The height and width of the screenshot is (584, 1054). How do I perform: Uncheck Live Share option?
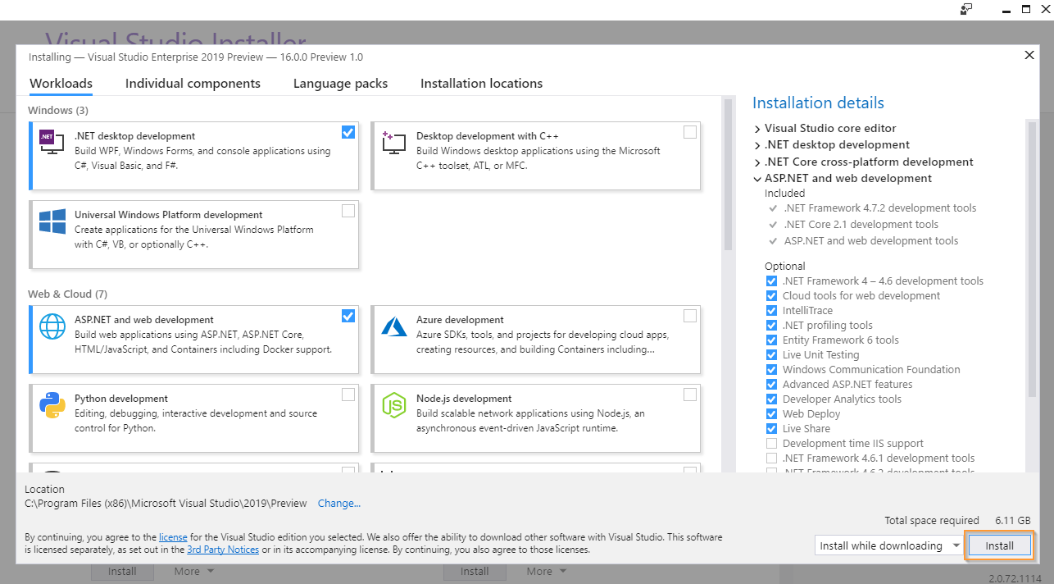point(771,429)
